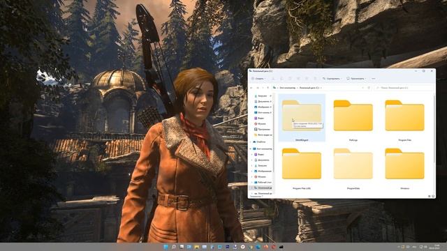
Task: Click the Share icon in Explorer toolbar
Action: point(307,79)
